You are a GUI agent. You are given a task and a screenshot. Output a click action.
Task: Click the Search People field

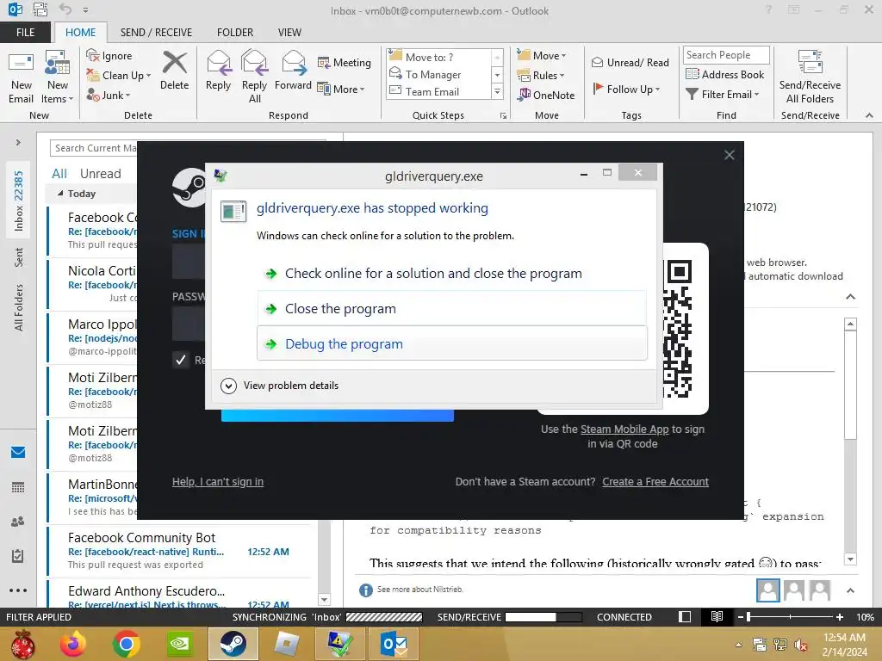pyautogui.click(x=725, y=55)
